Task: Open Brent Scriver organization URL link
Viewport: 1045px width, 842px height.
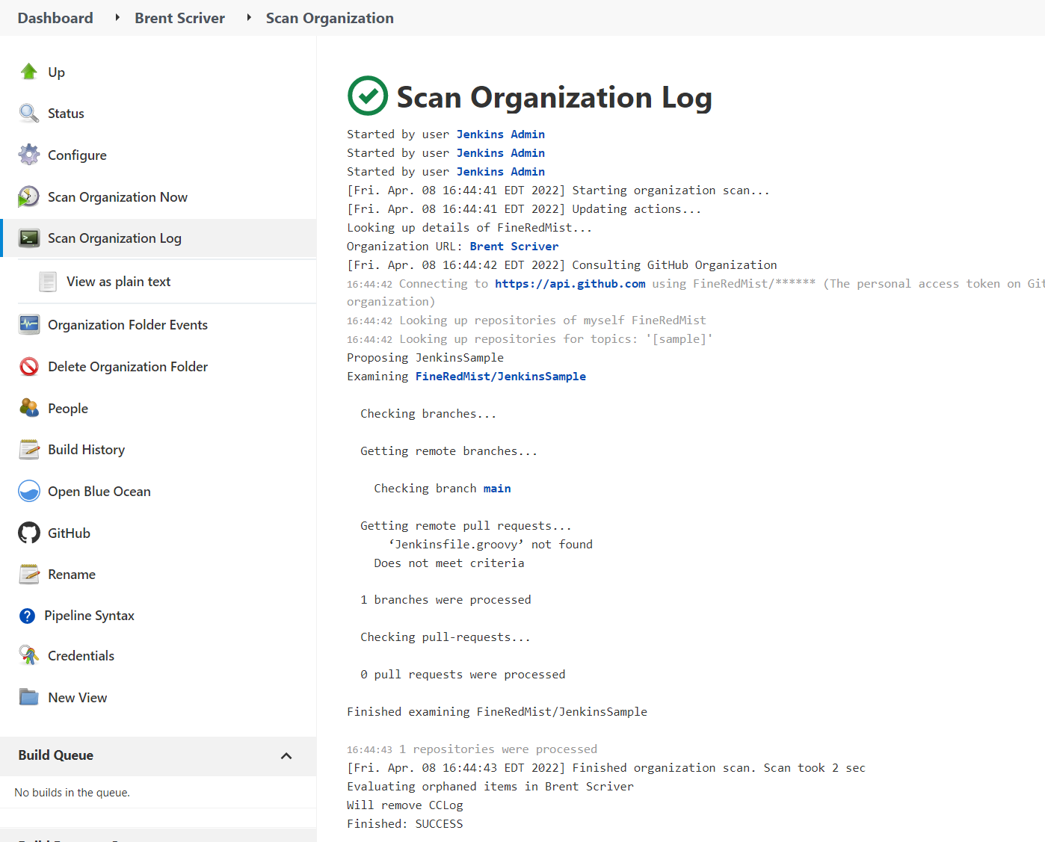Action: pos(514,247)
